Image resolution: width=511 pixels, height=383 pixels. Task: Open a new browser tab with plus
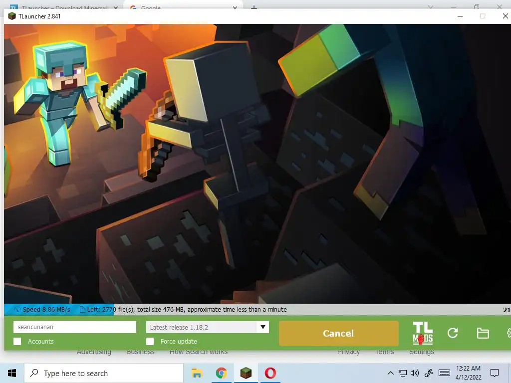[254, 7]
